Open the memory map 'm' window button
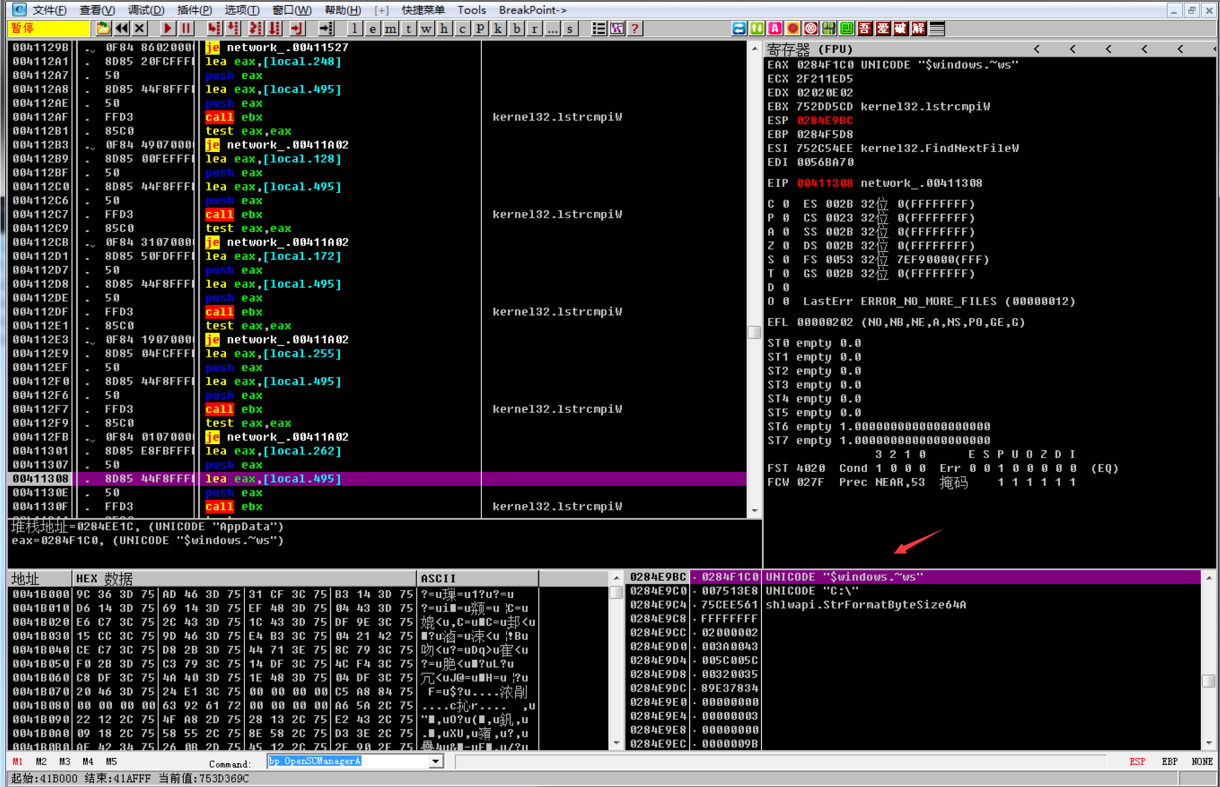This screenshot has width=1220, height=787. click(x=391, y=29)
